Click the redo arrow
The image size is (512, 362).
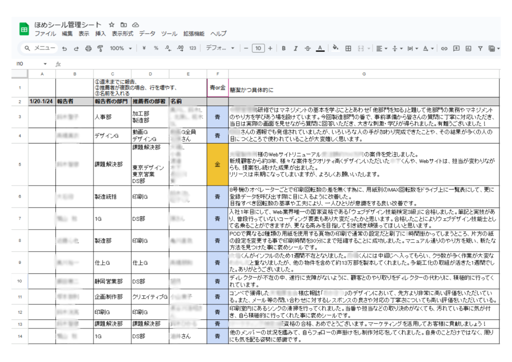click(76, 48)
